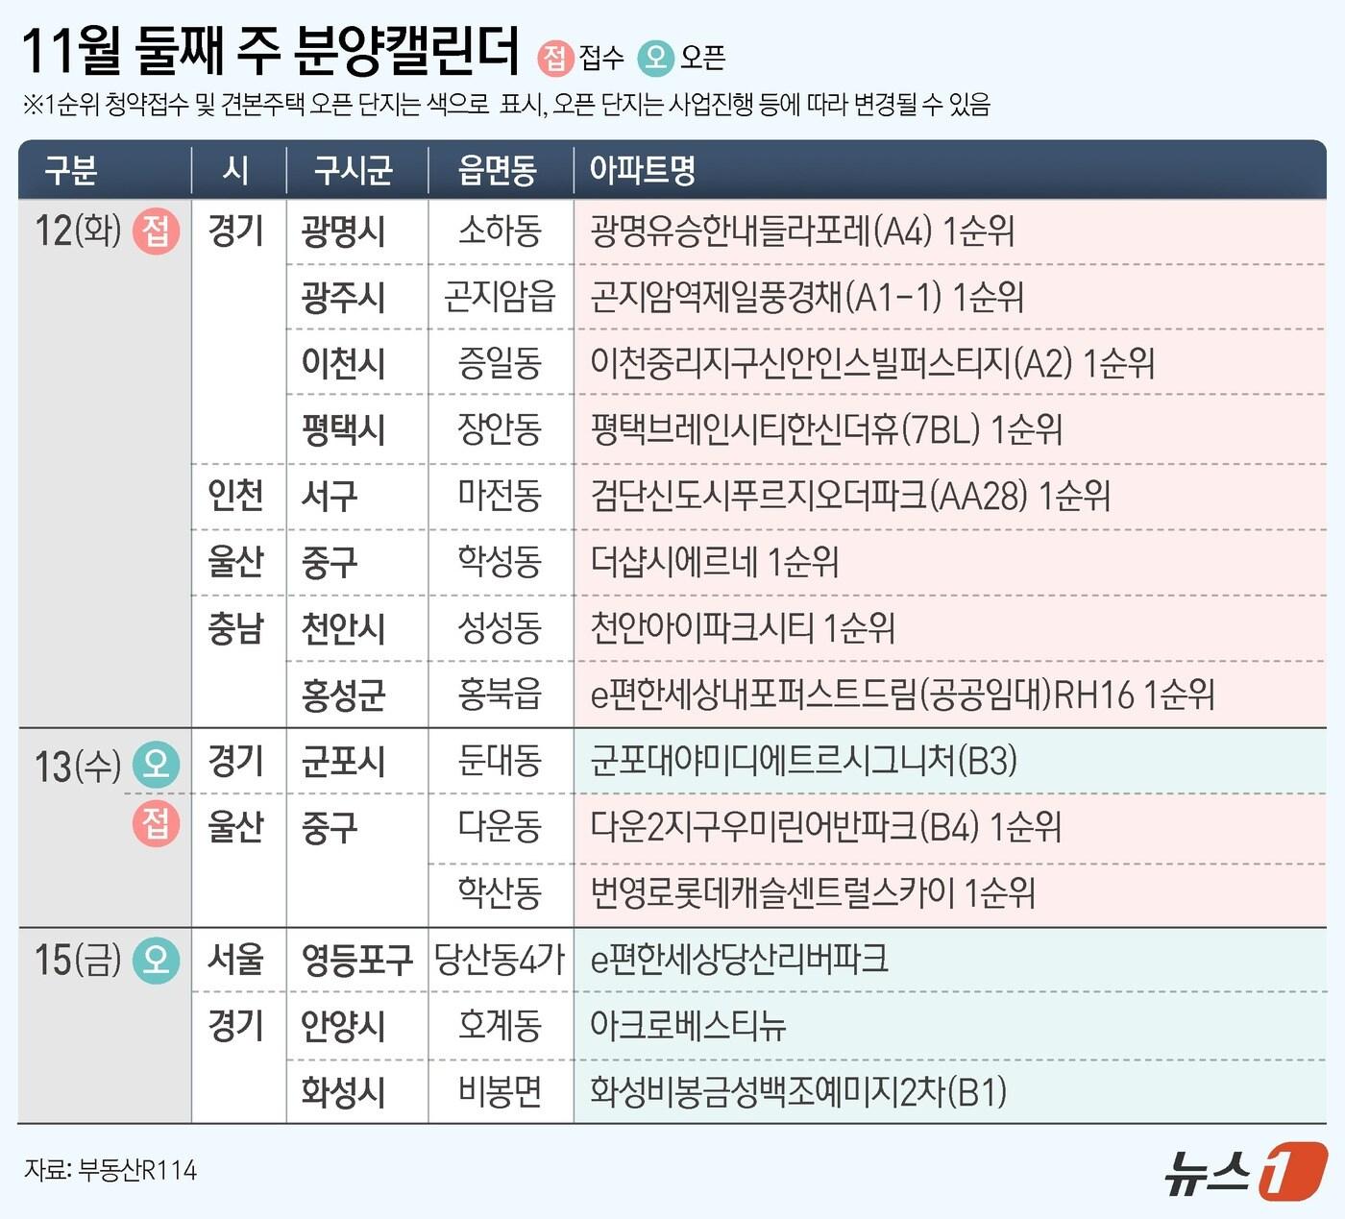This screenshot has height=1219, width=1345.
Task: Select the e편한세상당산리버파크 entry
Action: [x=738, y=960]
